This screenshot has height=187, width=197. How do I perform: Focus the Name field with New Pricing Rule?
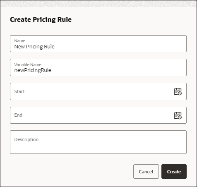tap(98, 43)
